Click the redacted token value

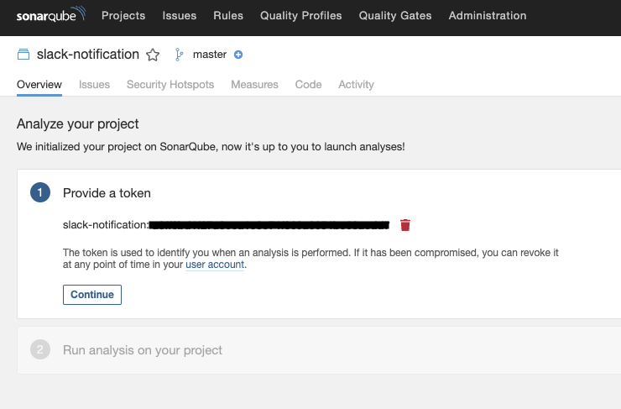click(x=269, y=225)
